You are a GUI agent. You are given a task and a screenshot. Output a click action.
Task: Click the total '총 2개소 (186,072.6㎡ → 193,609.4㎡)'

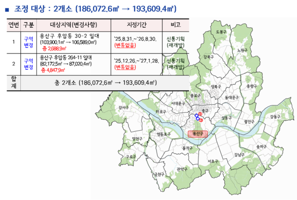point(106,83)
